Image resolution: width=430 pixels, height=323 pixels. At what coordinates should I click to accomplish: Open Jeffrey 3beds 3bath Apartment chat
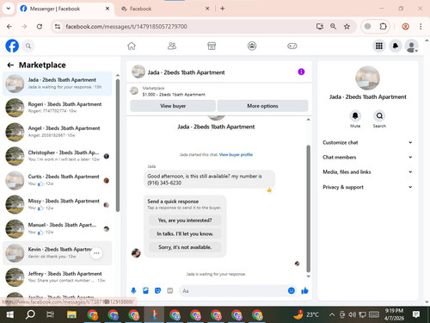(x=58, y=277)
